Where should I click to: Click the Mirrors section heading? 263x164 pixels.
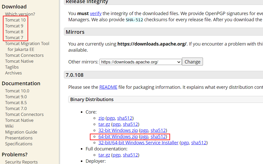pos(75,32)
